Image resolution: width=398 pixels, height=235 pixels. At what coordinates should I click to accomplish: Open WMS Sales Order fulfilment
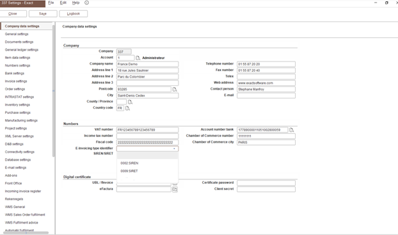pos(25,215)
